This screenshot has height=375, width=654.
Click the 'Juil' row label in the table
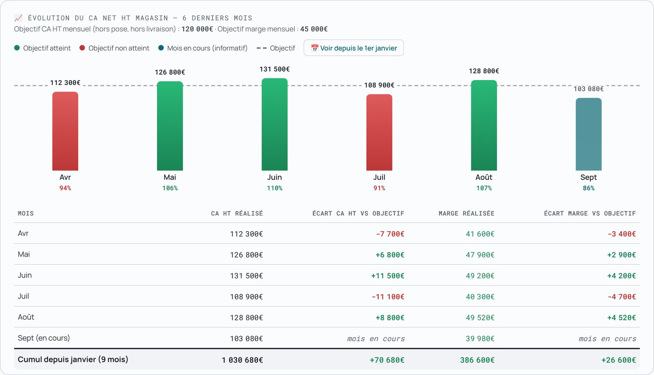[x=23, y=296]
